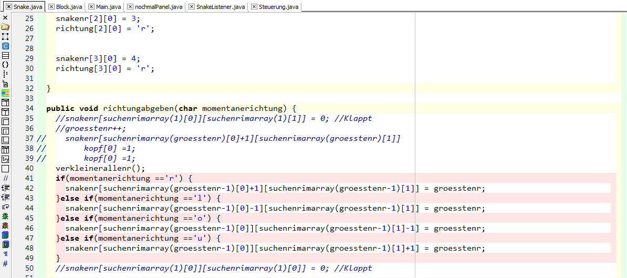Close the SnakeListener.java tab
The image size is (627, 278).
192,7
